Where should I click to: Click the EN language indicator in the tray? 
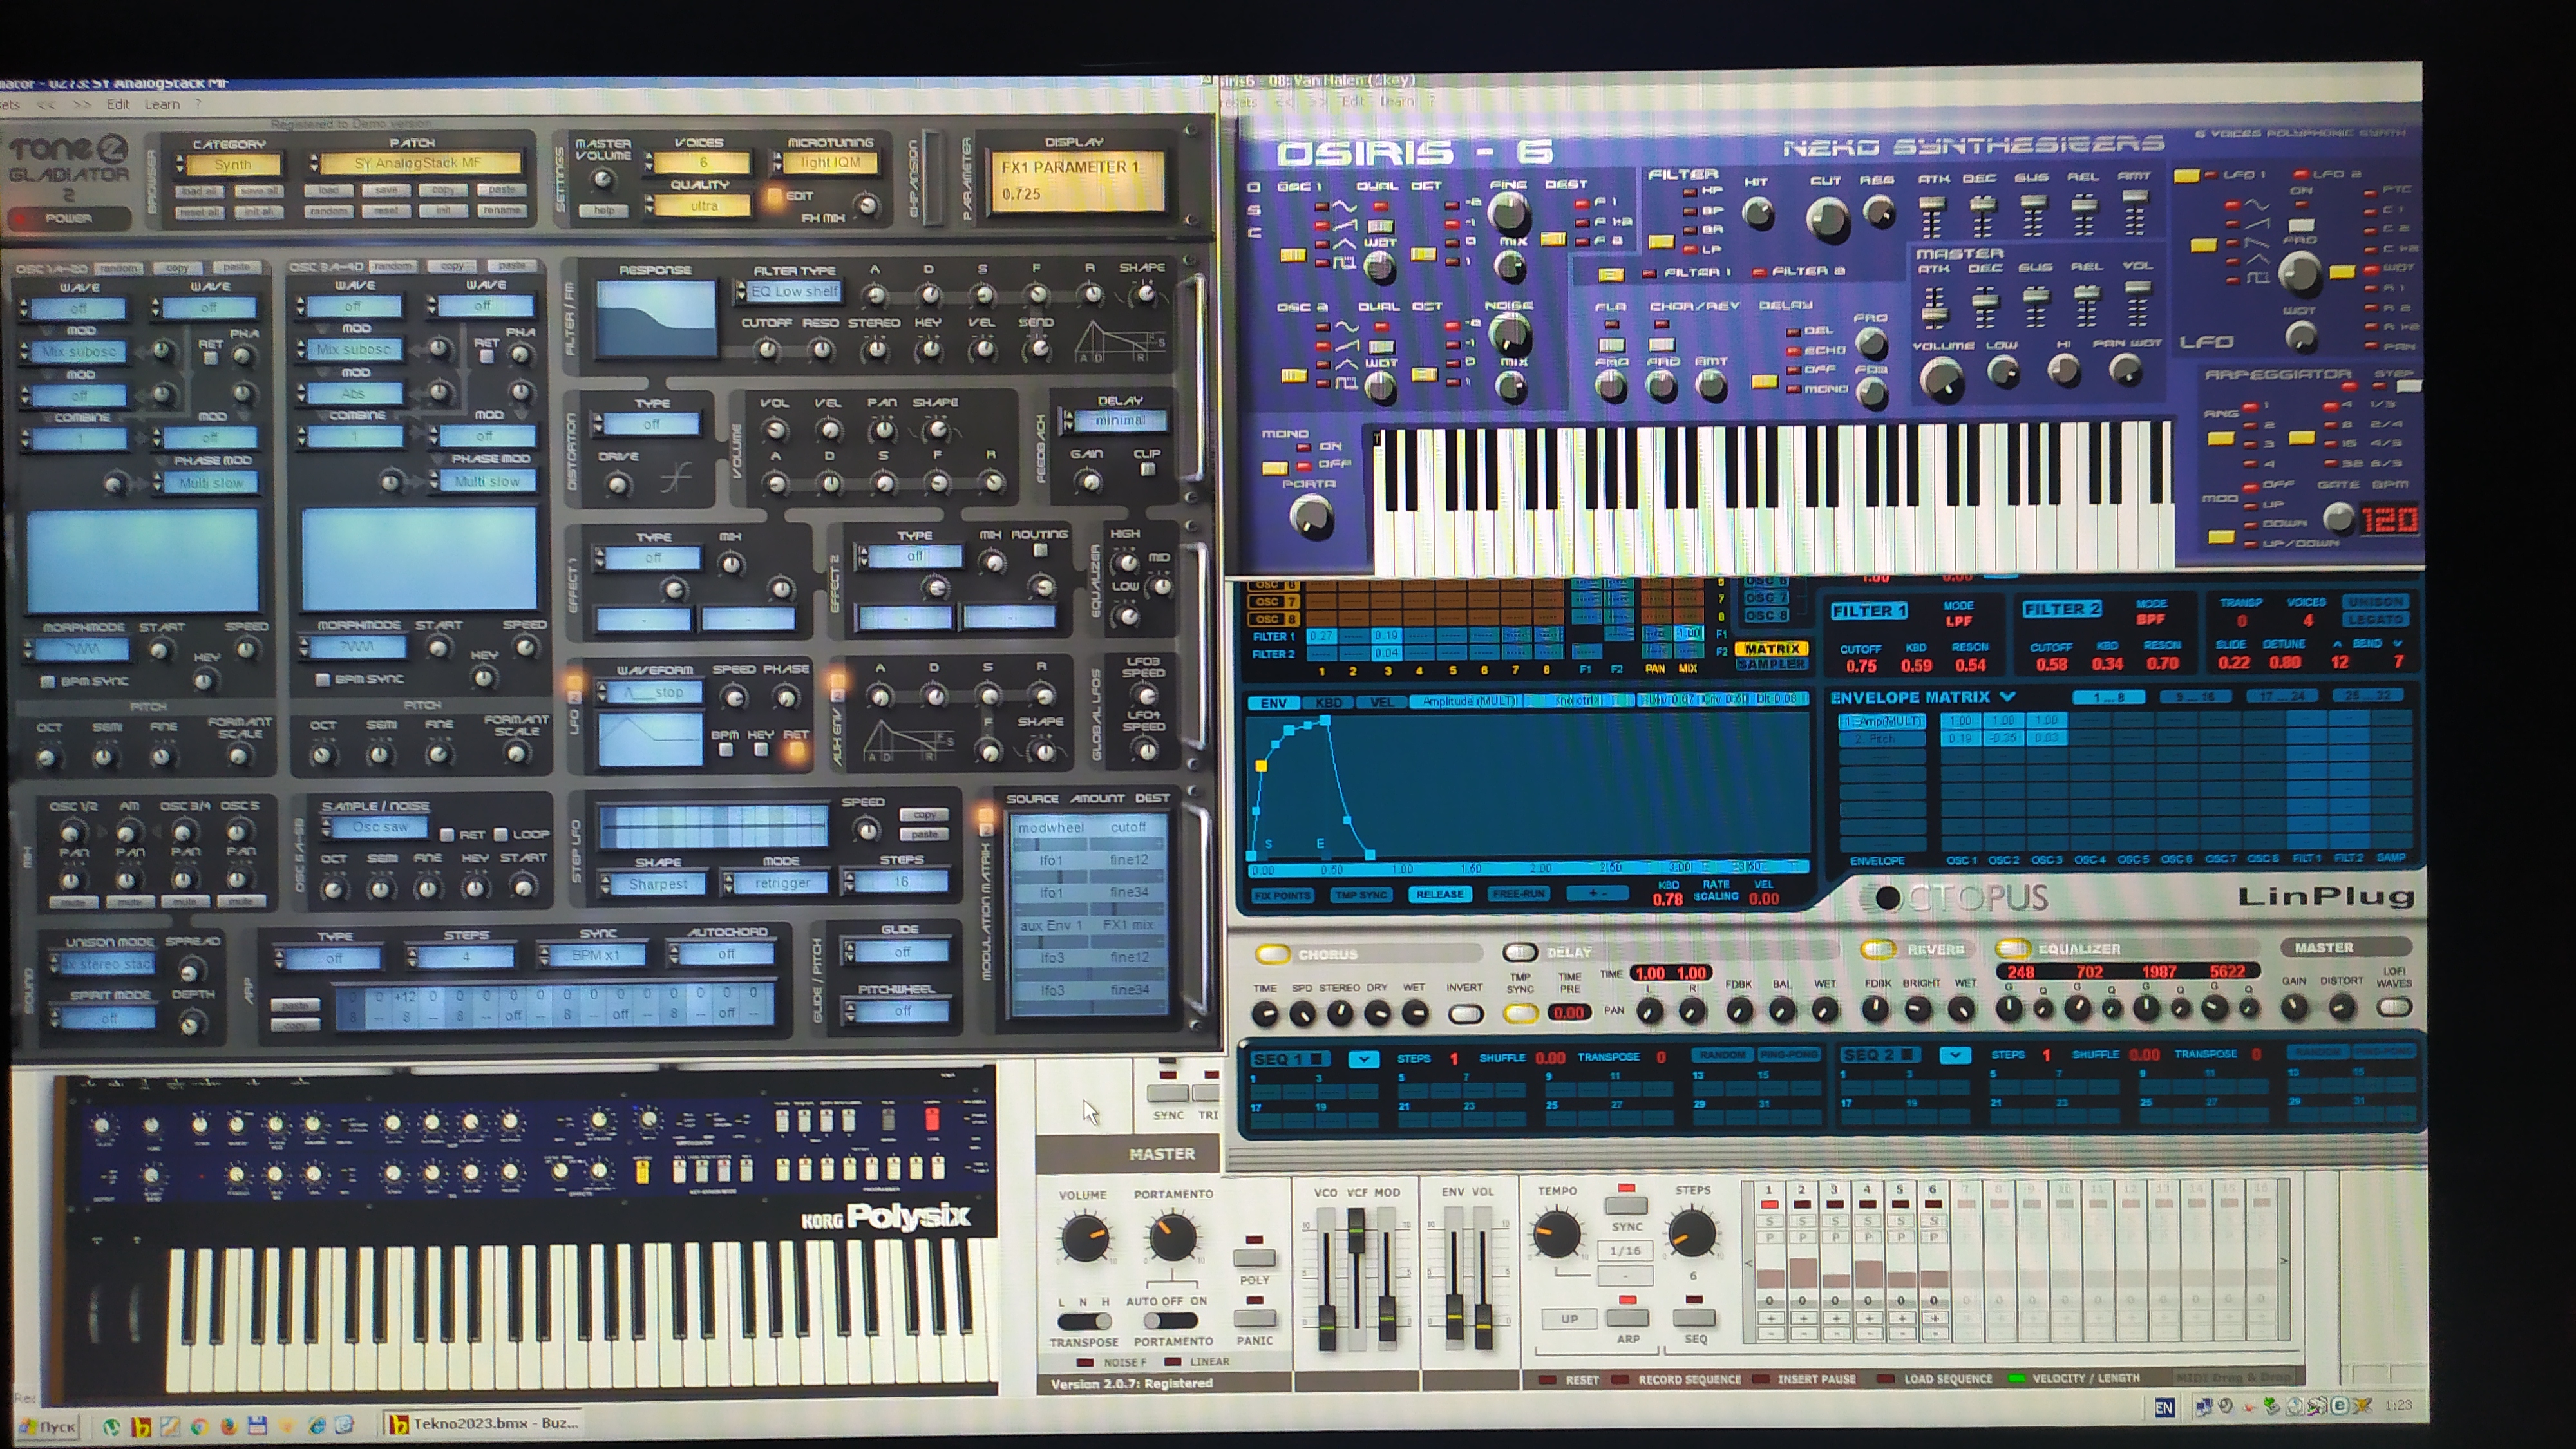coord(2163,1407)
